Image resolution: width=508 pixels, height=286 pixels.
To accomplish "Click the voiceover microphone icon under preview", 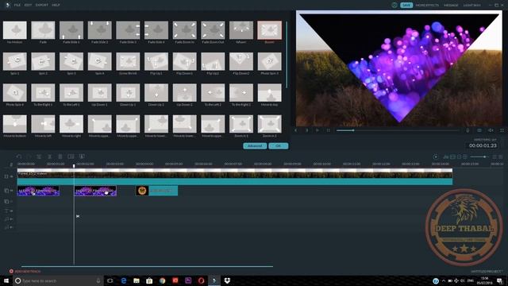I will (468, 130).
